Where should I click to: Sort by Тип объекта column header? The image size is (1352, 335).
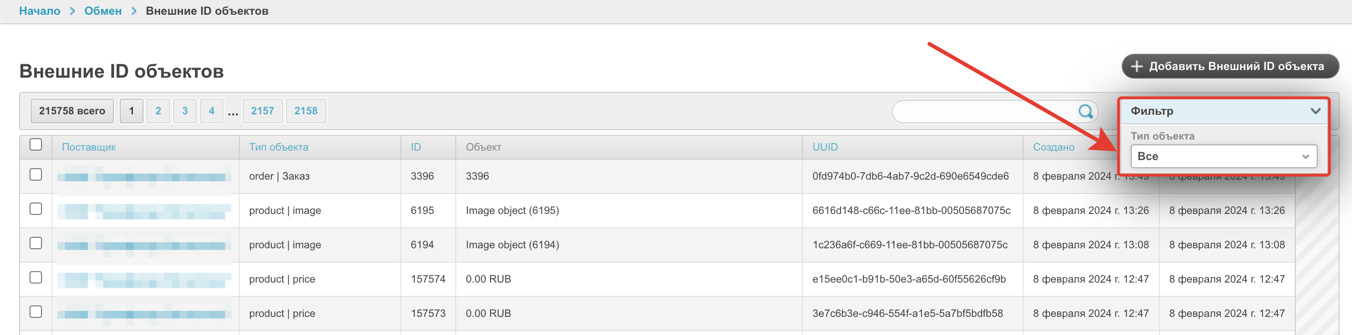pyautogui.click(x=279, y=147)
